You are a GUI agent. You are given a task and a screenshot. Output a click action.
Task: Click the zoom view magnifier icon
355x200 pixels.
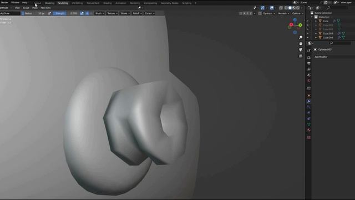coord(301,37)
